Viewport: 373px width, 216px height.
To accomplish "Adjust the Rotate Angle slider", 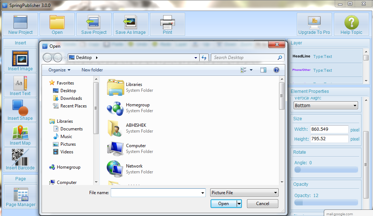I will coord(326,170).
